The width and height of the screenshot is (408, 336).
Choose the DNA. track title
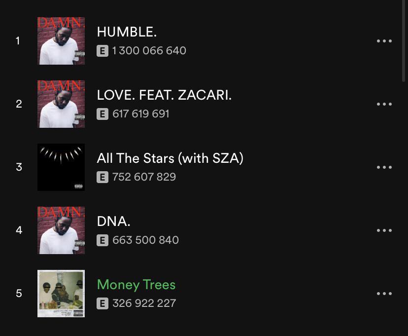coord(113,222)
